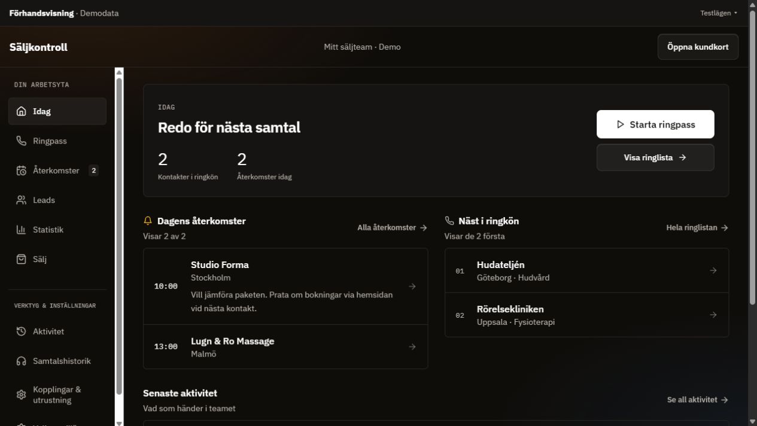Click the Ringpass phone icon
Screen dimensions: 757x426
pos(22,141)
